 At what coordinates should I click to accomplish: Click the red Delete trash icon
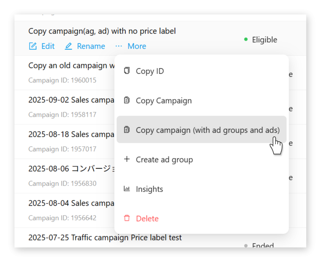[x=127, y=218]
